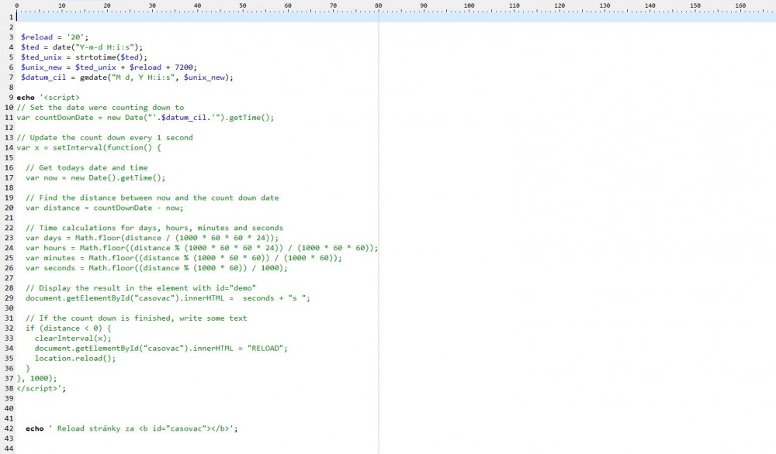
Task: Click the ruler at column 80 mark
Action: coord(379,6)
